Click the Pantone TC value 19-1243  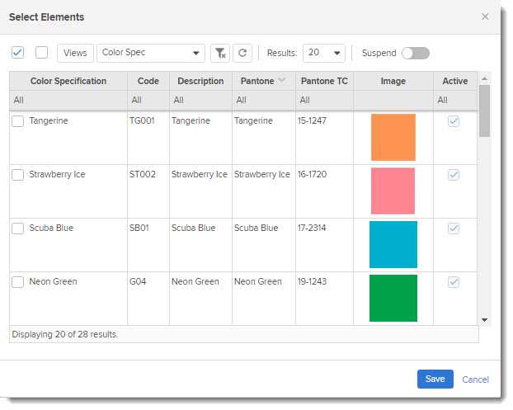(312, 282)
